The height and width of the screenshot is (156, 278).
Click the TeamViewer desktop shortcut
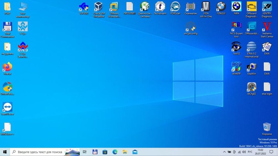coord(8,107)
